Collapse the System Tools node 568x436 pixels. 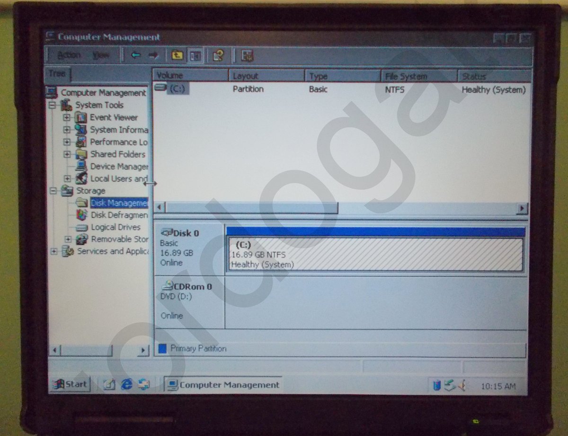pyautogui.click(x=53, y=105)
